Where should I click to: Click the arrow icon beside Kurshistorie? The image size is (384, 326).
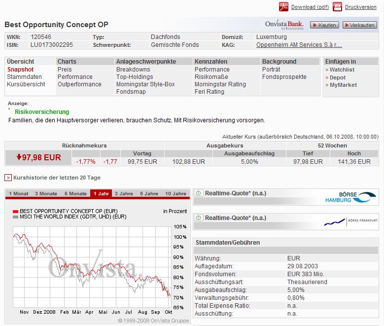tap(8, 178)
